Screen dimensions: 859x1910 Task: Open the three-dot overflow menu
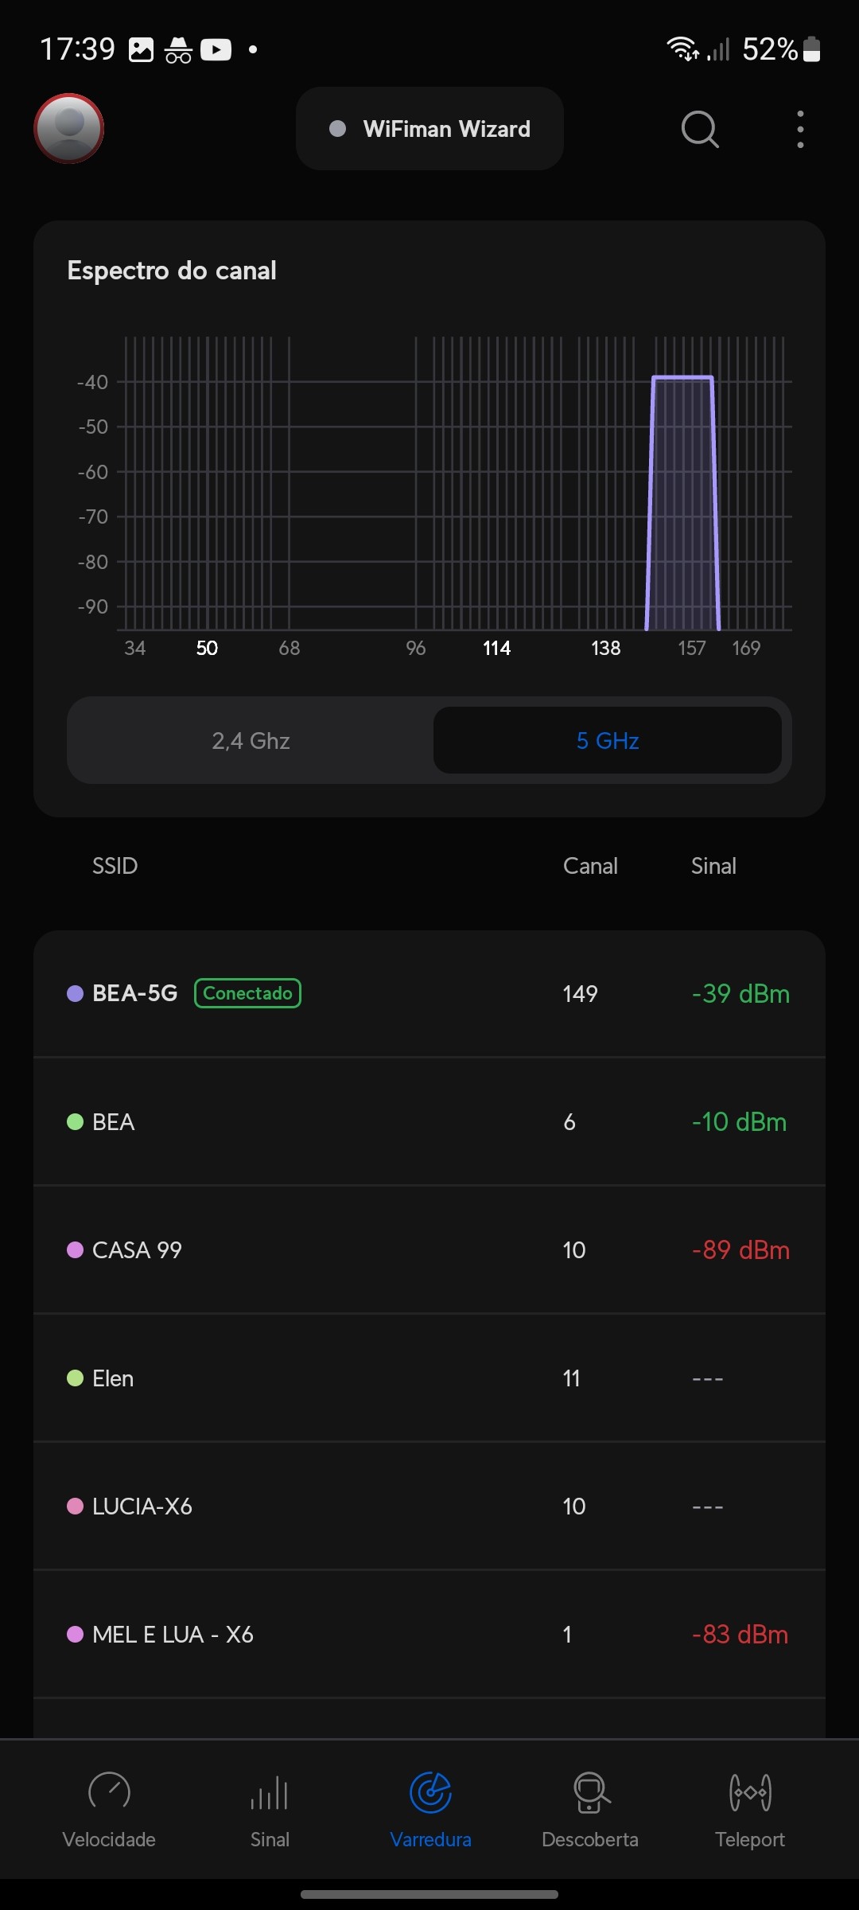800,129
